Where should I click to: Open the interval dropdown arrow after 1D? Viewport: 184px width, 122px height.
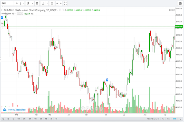(23, 3)
